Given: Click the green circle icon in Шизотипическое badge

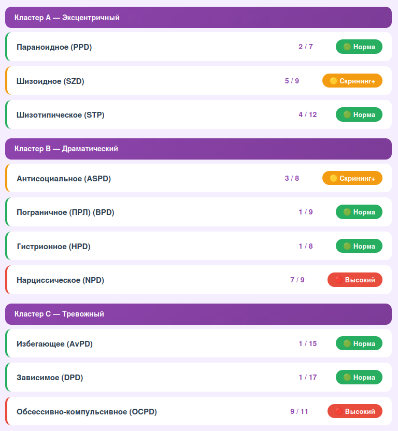Looking at the screenshot, I should tap(347, 115).
